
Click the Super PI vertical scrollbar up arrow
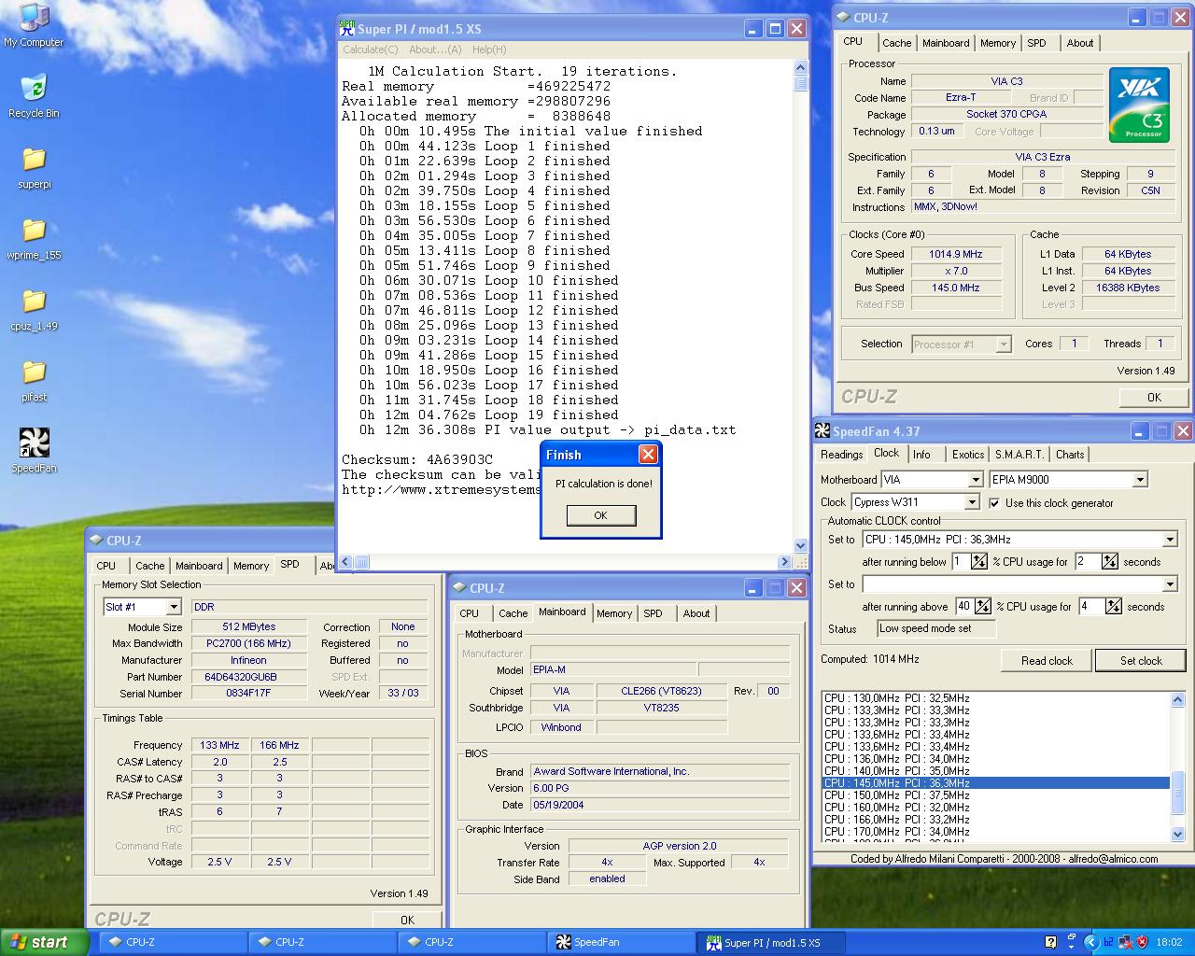800,67
